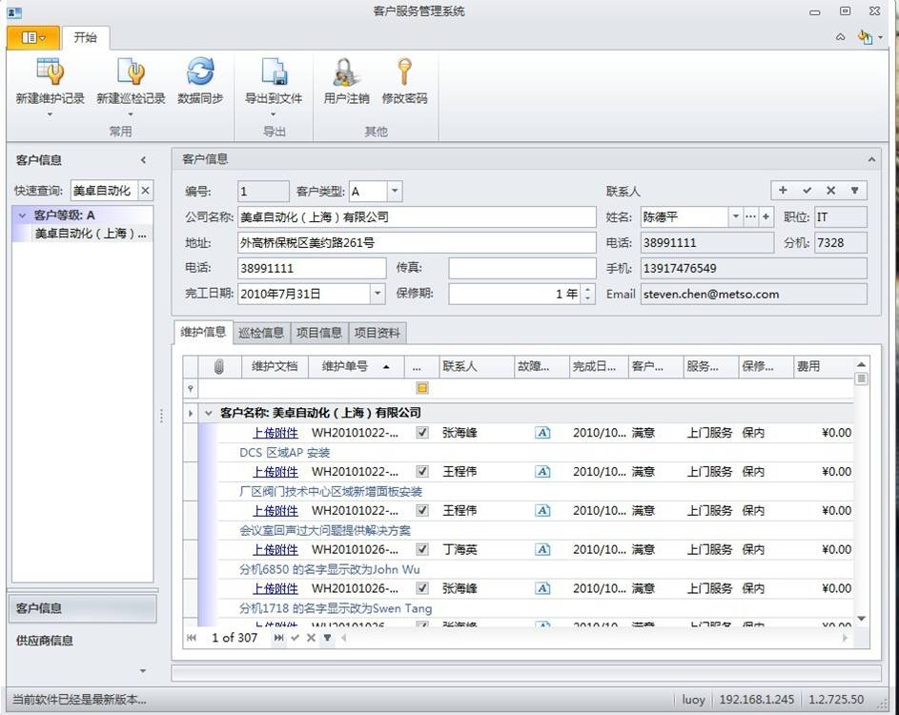Click the add contact plus icon beside 联系人
This screenshot has width=899, height=715.
pos(783,191)
